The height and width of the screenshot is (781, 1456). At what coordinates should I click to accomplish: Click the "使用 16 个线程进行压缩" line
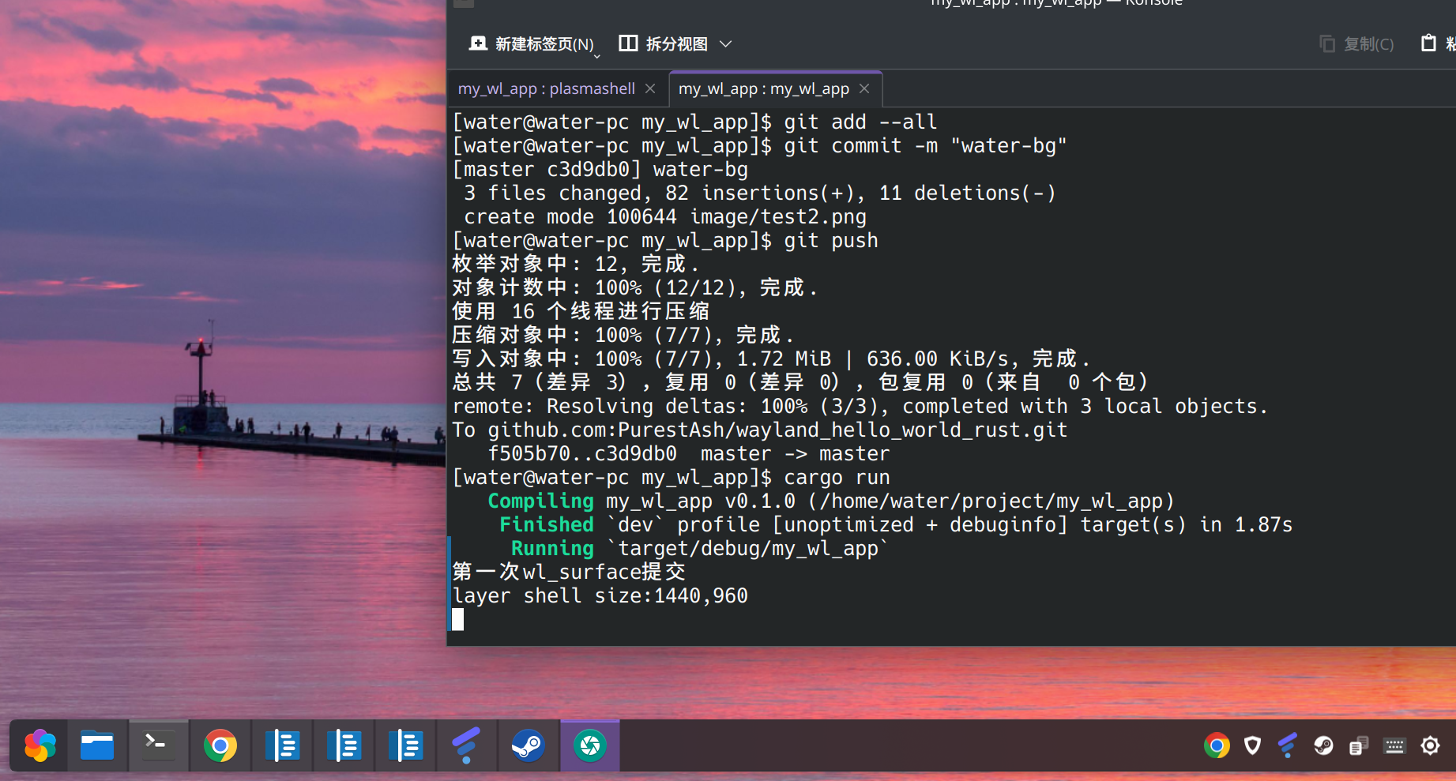click(581, 311)
